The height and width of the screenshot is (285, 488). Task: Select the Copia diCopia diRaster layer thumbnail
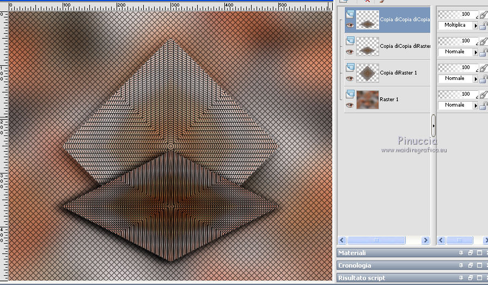point(368,46)
